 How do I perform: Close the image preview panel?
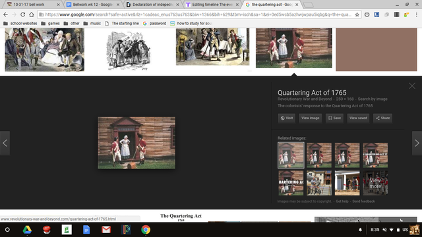click(411, 86)
